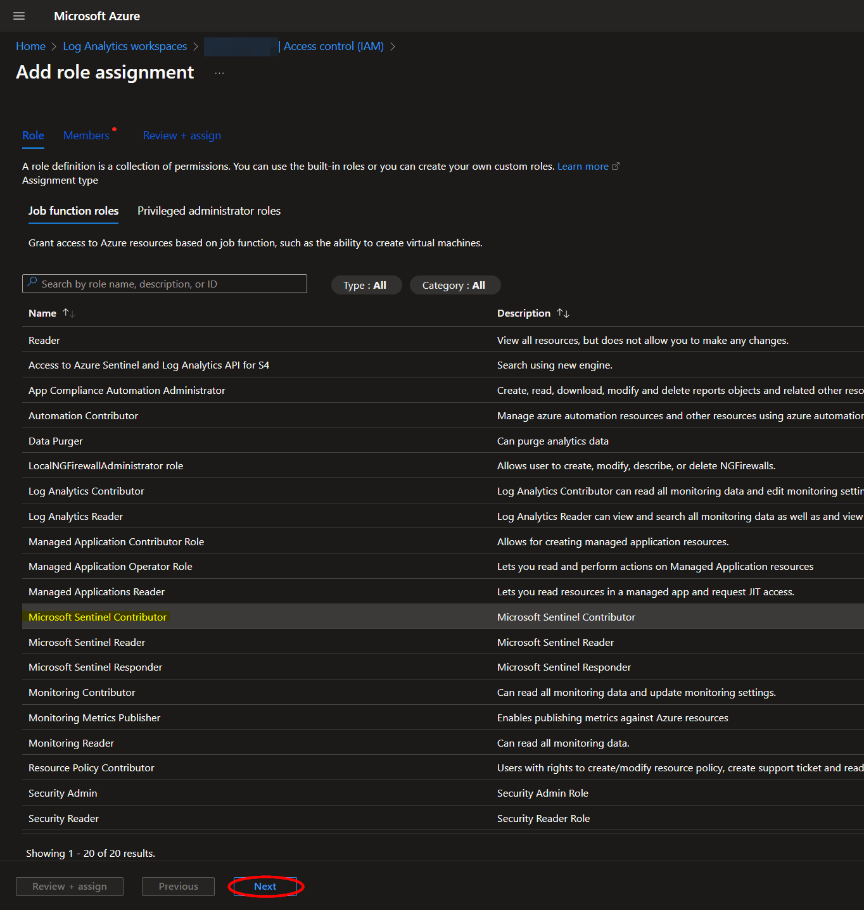Select Managed Application Contributor Role
This screenshot has height=910, width=864.
click(443, 541)
